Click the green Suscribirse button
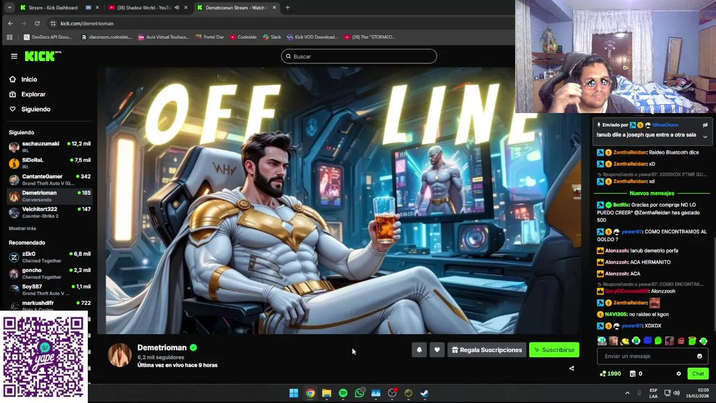This screenshot has height=403, width=716. pos(554,350)
